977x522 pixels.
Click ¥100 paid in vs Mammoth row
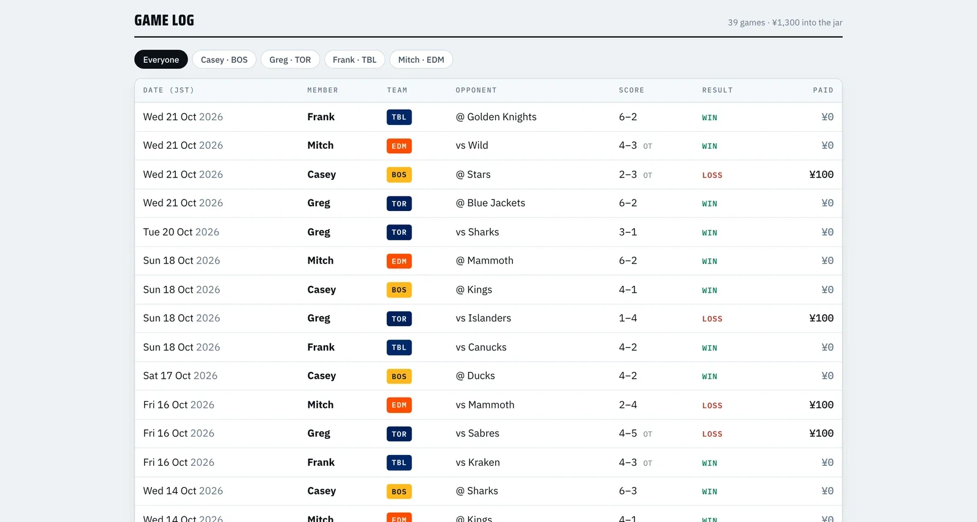point(821,405)
